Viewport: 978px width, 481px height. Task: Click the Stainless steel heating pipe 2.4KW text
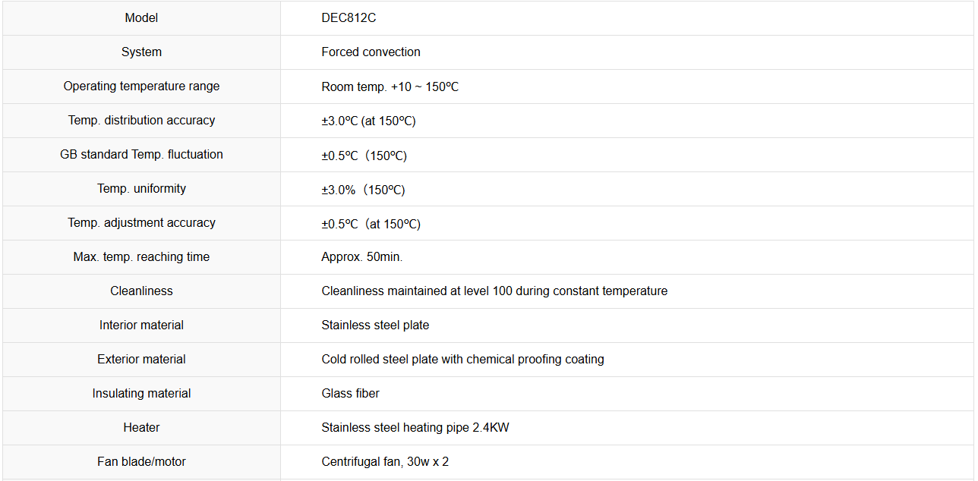click(x=415, y=427)
